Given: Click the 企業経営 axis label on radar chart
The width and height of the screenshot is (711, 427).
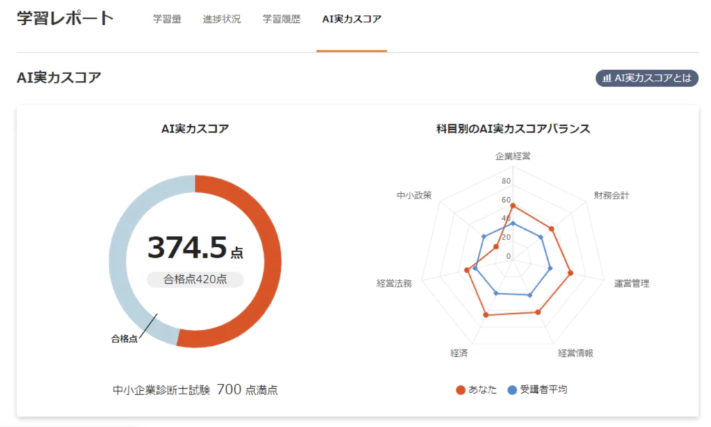Looking at the screenshot, I should pyautogui.click(x=512, y=156).
